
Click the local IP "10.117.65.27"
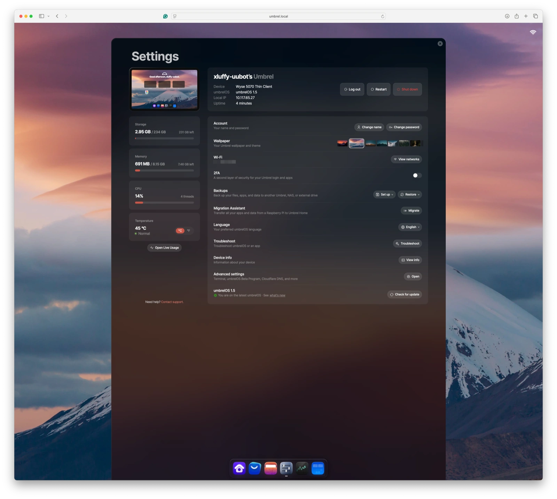tap(245, 98)
